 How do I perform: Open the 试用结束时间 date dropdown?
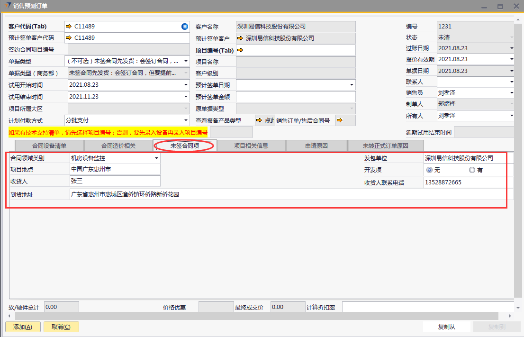coord(186,97)
